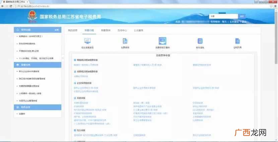The width and height of the screenshot is (278, 142).
Task: Open the first link under 其他申报
Action: pos(81,103)
